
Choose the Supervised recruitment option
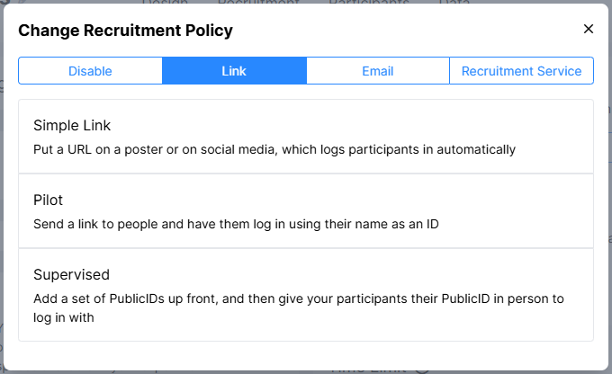coord(306,295)
